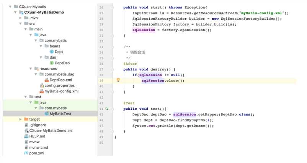Collapse the main folder arrow
This screenshot has width=307, height=163.
25,29
